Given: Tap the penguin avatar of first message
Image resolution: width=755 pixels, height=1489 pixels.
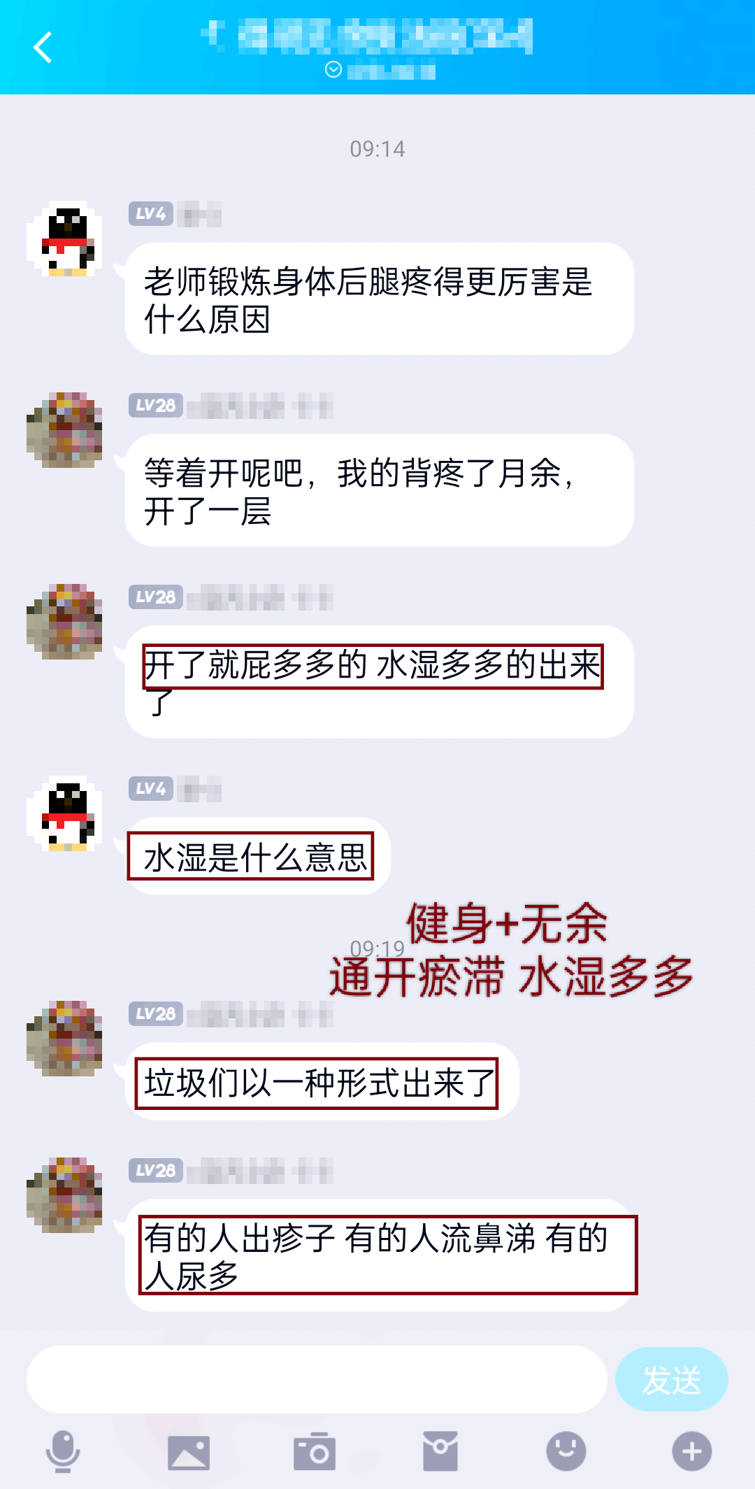Looking at the screenshot, I should (x=64, y=239).
